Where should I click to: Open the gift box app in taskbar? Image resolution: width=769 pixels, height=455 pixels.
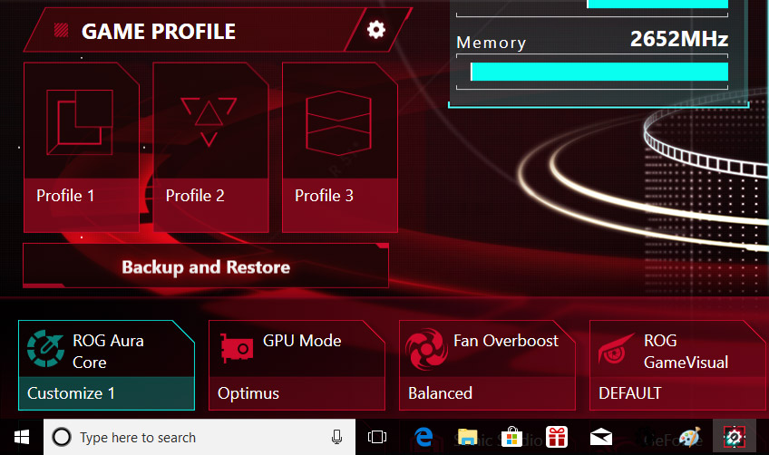[x=557, y=437]
